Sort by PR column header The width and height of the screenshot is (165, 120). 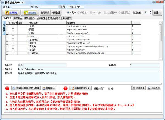[136, 23]
